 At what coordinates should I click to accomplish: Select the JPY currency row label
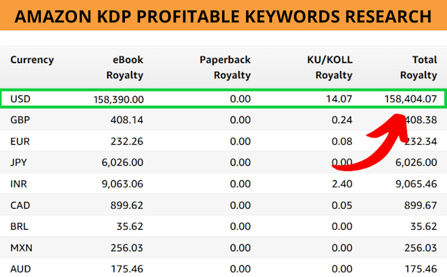point(18,163)
